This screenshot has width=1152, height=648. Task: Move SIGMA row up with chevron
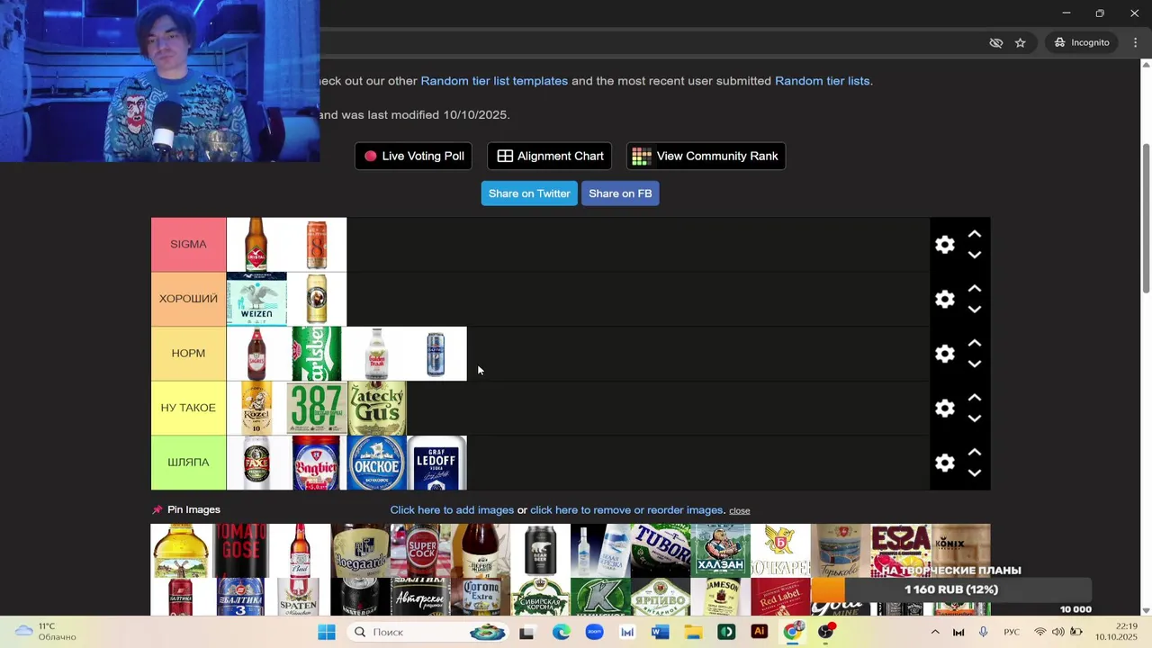pyautogui.click(x=974, y=234)
